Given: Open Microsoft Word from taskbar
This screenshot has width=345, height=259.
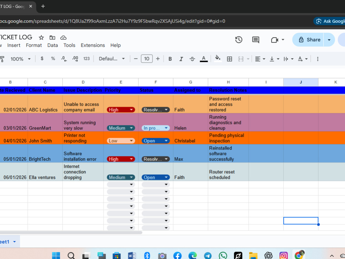Looking at the screenshot, I should (132, 256).
